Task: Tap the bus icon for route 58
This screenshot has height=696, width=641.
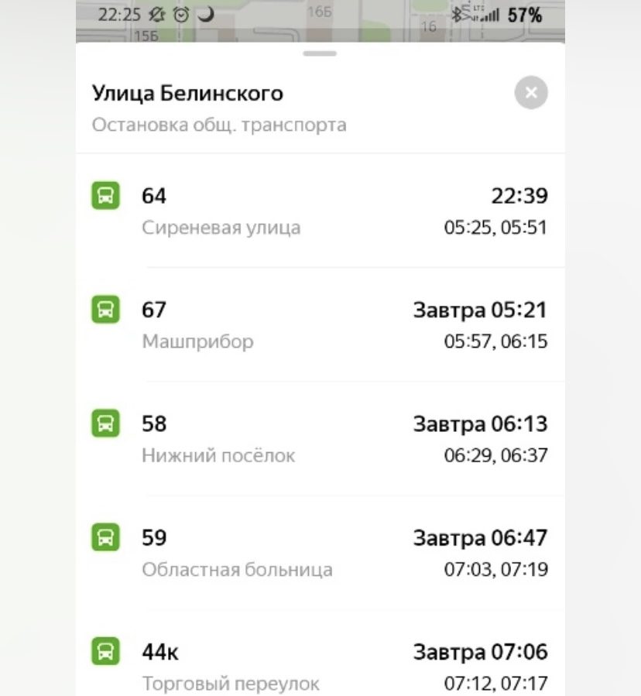Action: (105, 423)
